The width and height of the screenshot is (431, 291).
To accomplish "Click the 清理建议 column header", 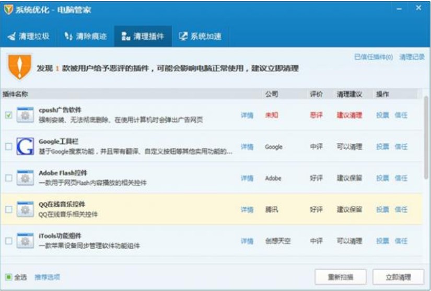I will 350,94.
